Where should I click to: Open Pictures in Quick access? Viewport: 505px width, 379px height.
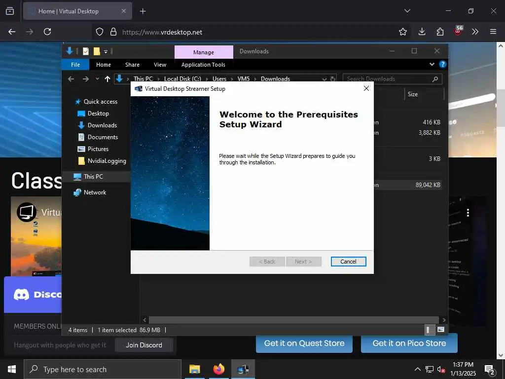pos(98,149)
